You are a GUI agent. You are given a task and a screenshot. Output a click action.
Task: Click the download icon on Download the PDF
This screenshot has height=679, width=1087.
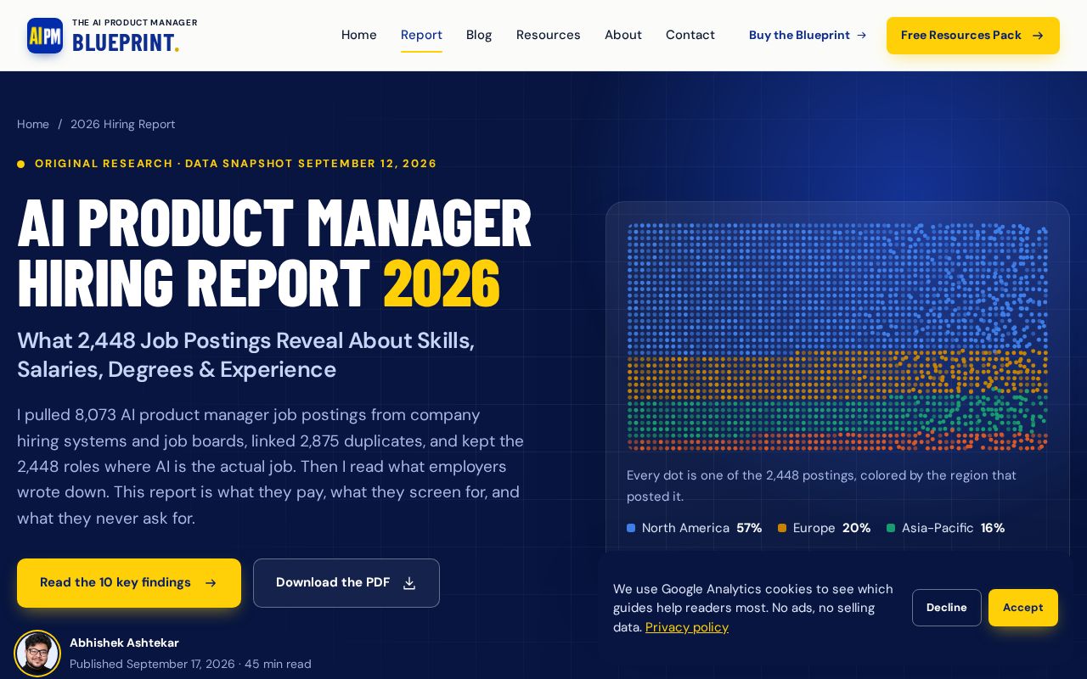409,583
